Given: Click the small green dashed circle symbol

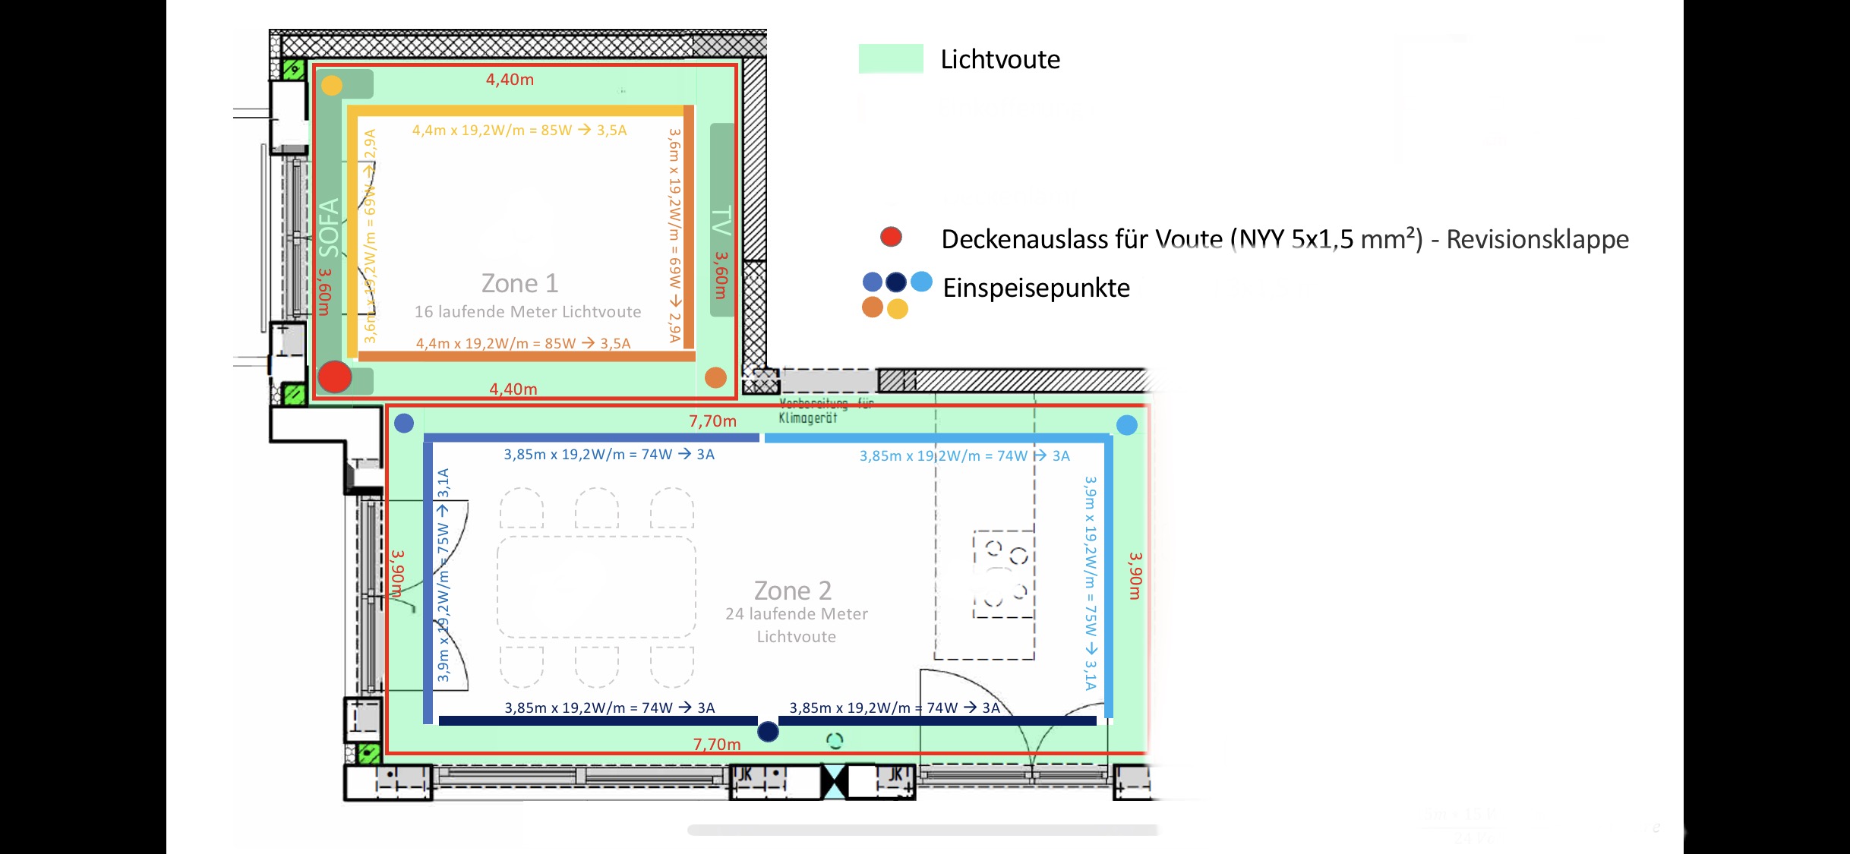Looking at the screenshot, I should click(x=835, y=740).
